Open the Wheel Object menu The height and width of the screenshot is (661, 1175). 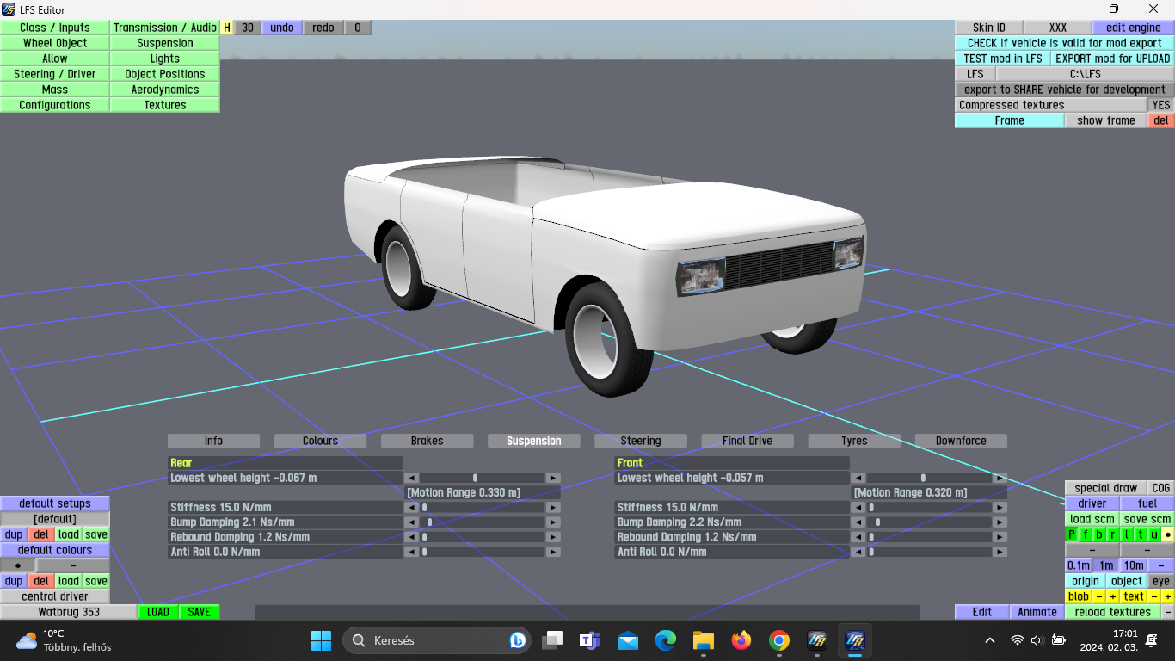click(55, 43)
